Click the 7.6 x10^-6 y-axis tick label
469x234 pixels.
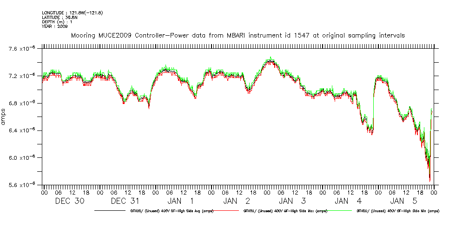(21, 49)
